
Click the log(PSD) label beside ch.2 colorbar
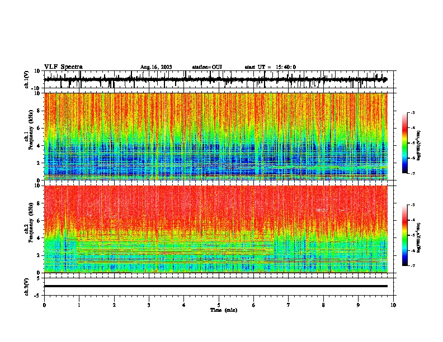pyautogui.click(x=419, y=238)
